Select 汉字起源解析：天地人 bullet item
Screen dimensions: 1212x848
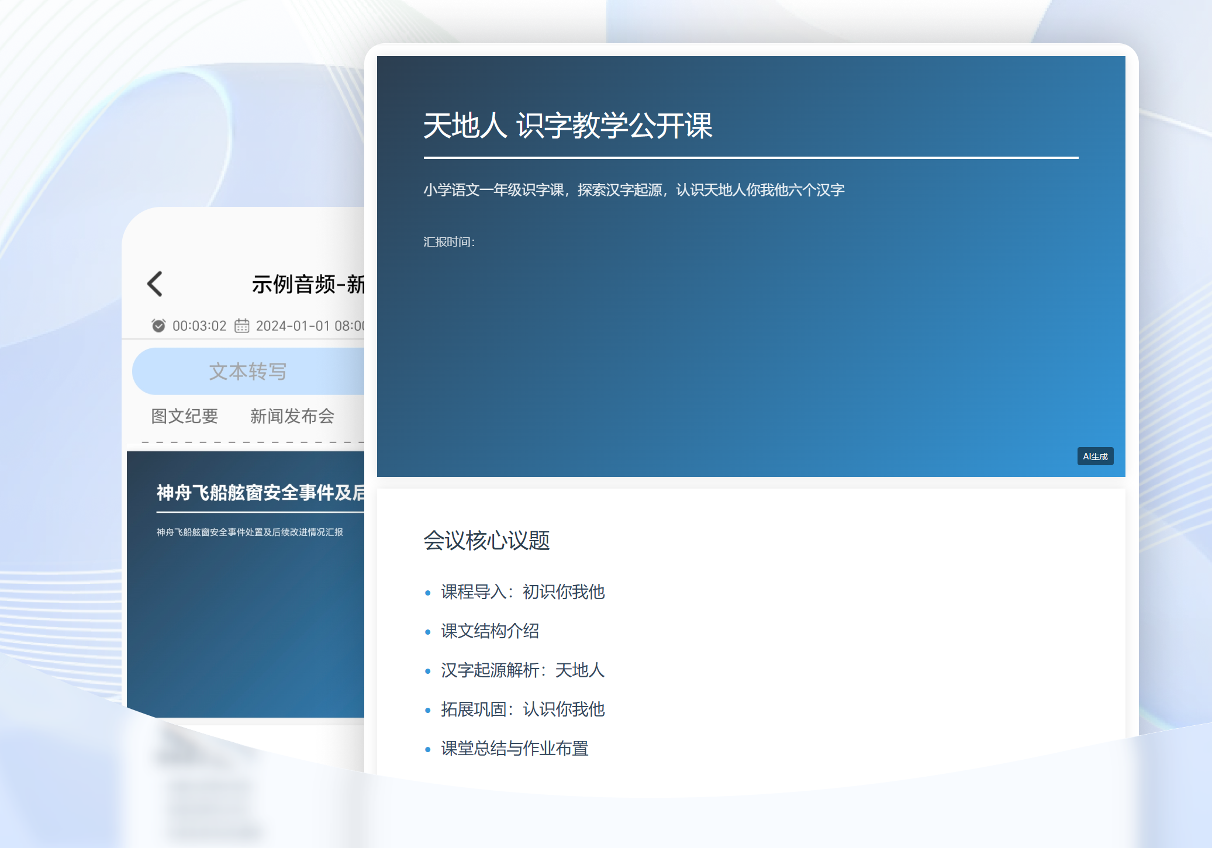(523, 670)
